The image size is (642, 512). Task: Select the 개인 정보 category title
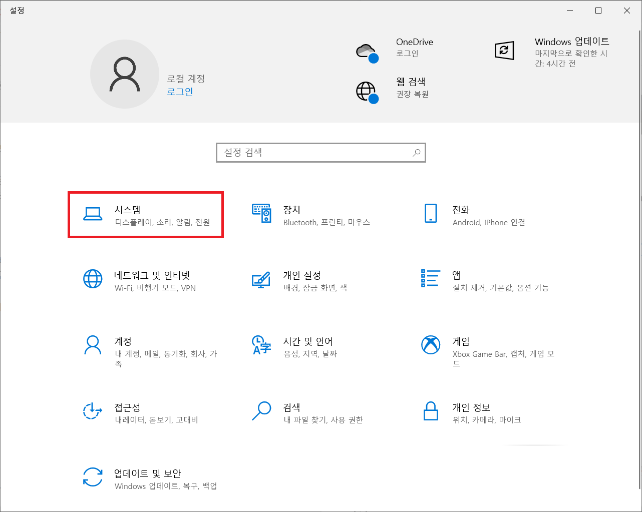pos(471,407)
